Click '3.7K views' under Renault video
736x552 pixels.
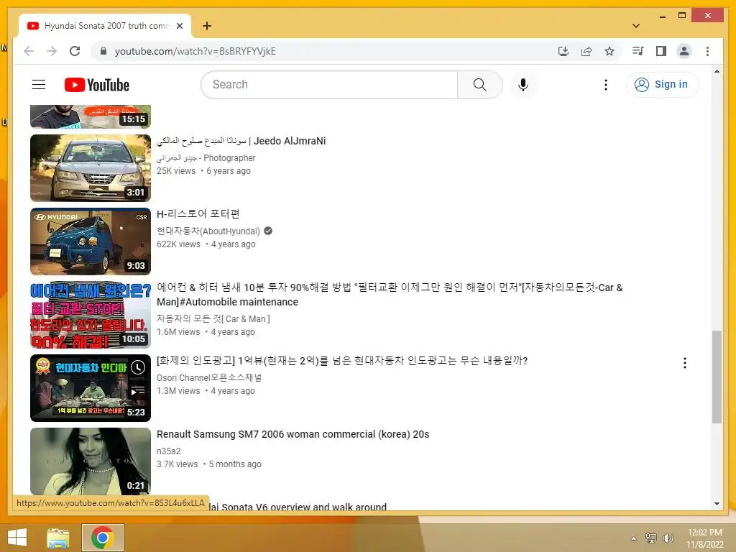coord(178,464)
